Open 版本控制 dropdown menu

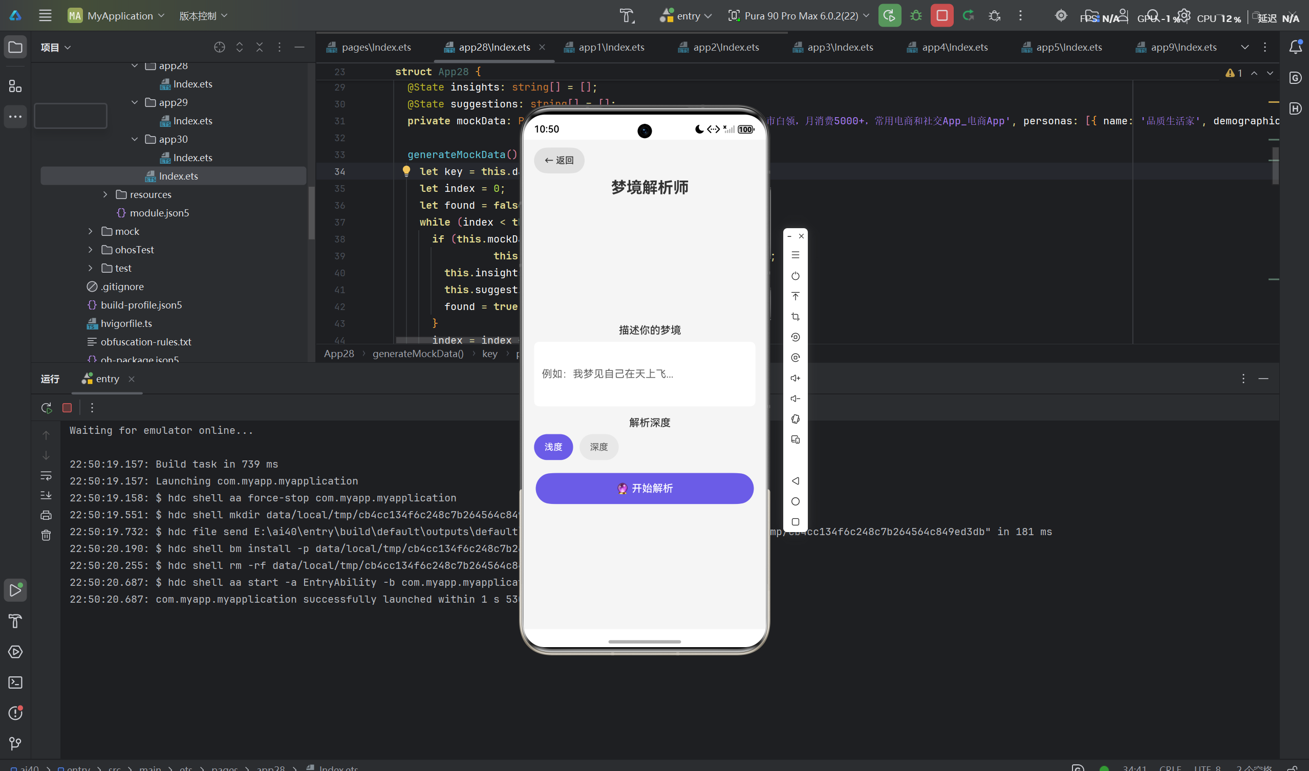pos(203,15)
